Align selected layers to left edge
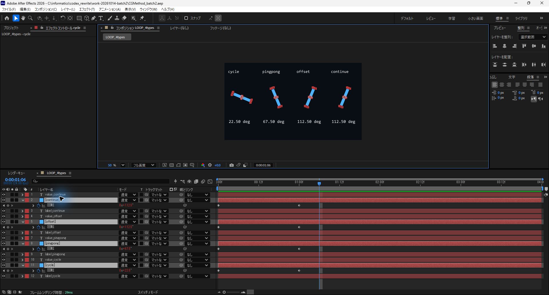 (x=495, y=46)
